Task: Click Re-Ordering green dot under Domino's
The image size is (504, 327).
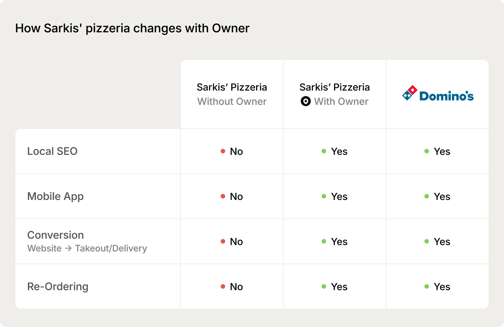Action: click(427, 287)
